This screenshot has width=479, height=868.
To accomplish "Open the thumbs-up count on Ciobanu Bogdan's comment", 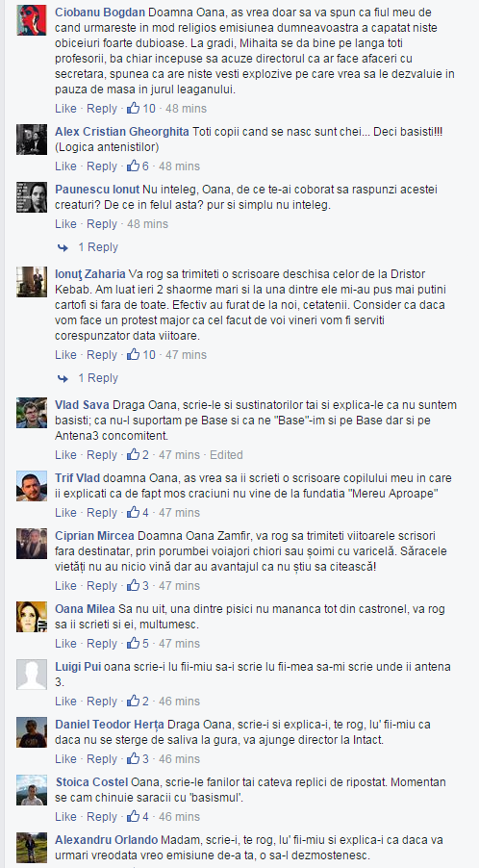I will [x=141, y=109].
